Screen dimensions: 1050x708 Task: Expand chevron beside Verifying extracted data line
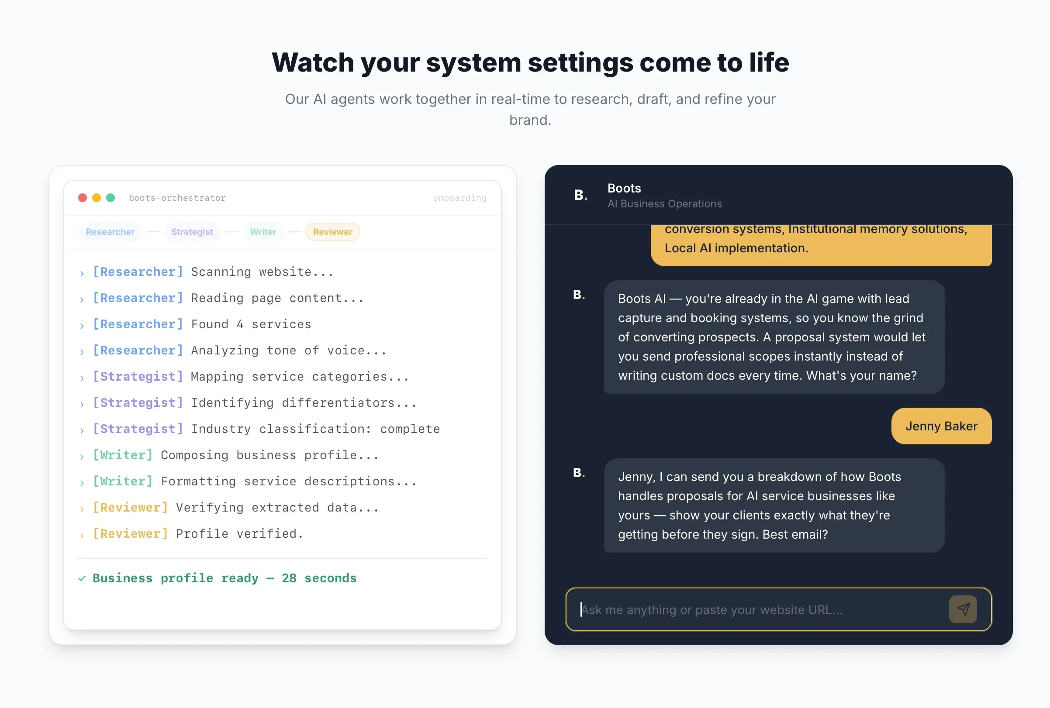(82, 509)
